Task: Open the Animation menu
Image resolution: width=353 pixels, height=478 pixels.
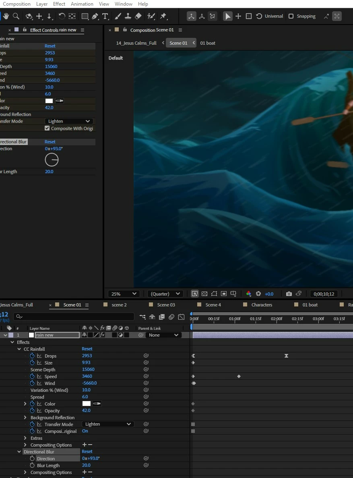Action: 82,4
